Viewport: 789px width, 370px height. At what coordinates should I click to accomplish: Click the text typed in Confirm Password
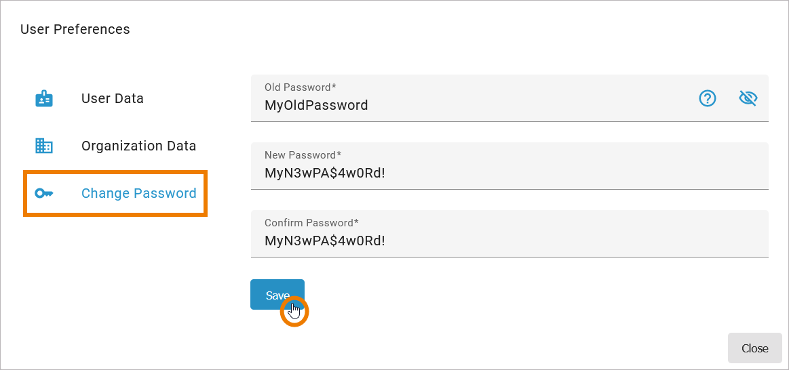point(325,241)
